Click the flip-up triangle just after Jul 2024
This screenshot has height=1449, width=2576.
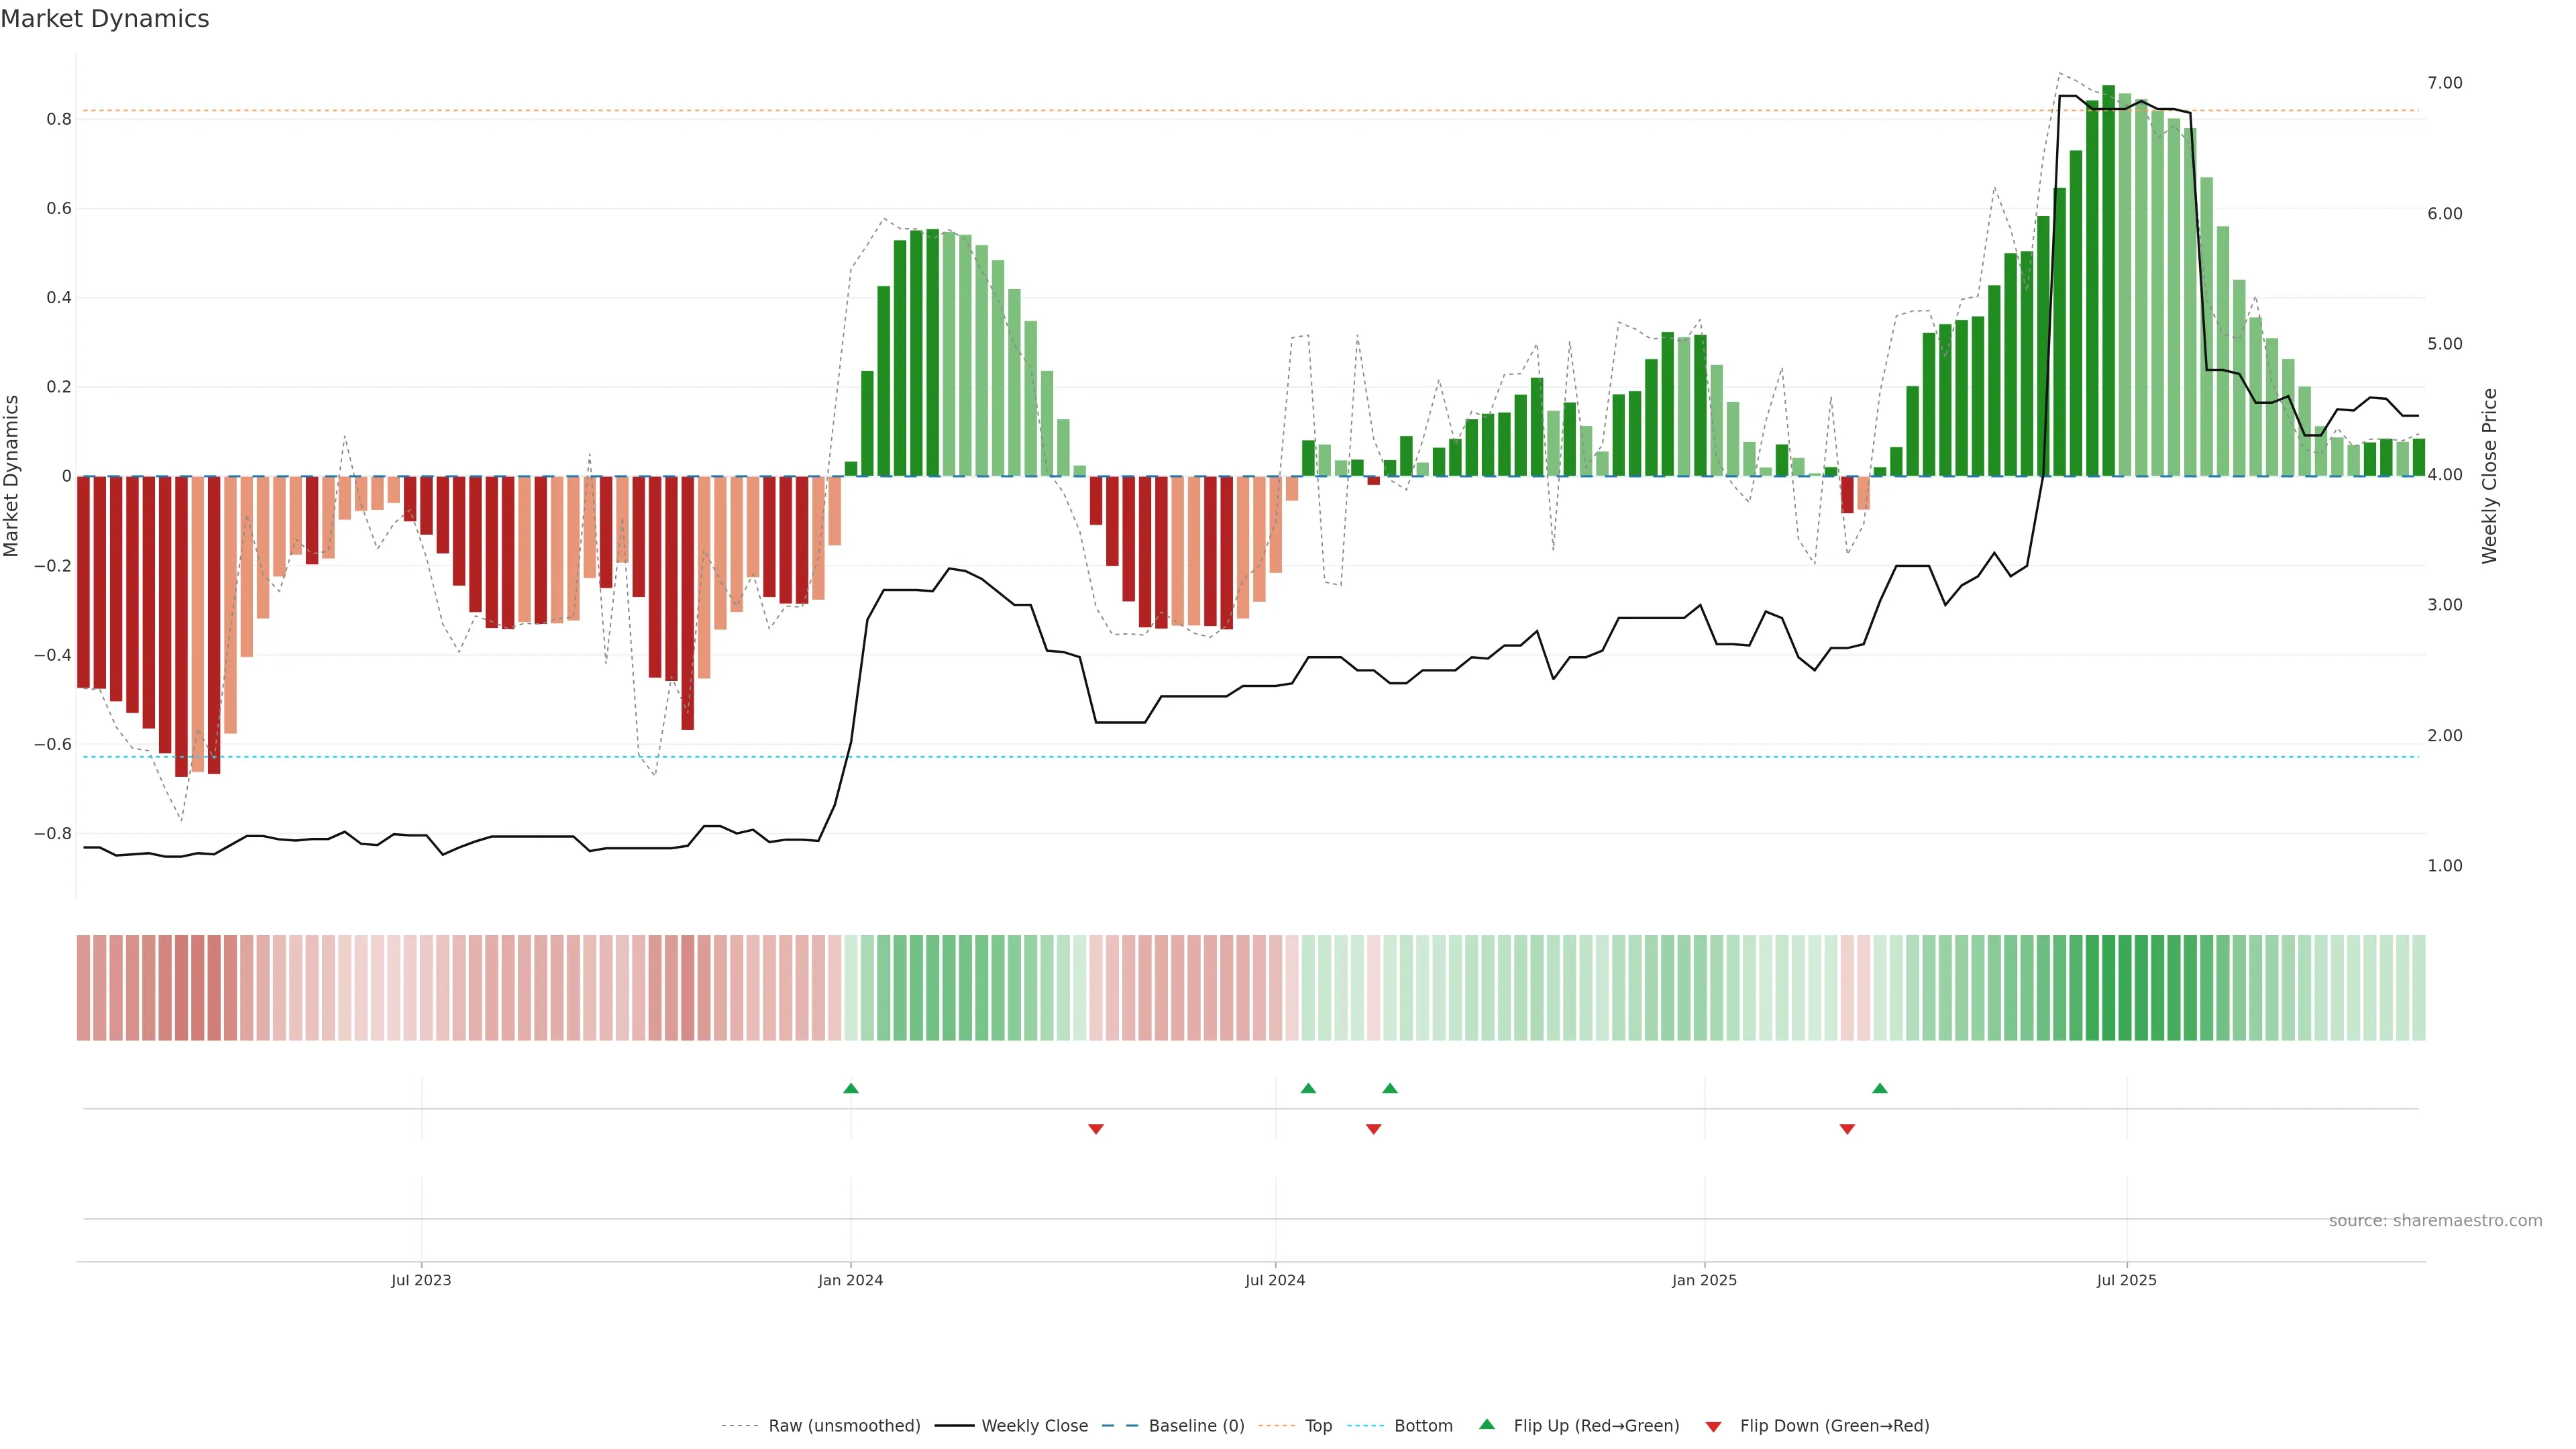(x=1308, y=1088)
